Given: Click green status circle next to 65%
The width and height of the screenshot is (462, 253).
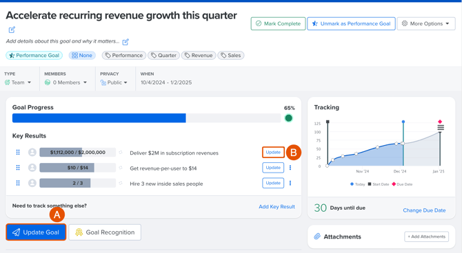Looking at the screenshot, I should click(x=288, y=118).
